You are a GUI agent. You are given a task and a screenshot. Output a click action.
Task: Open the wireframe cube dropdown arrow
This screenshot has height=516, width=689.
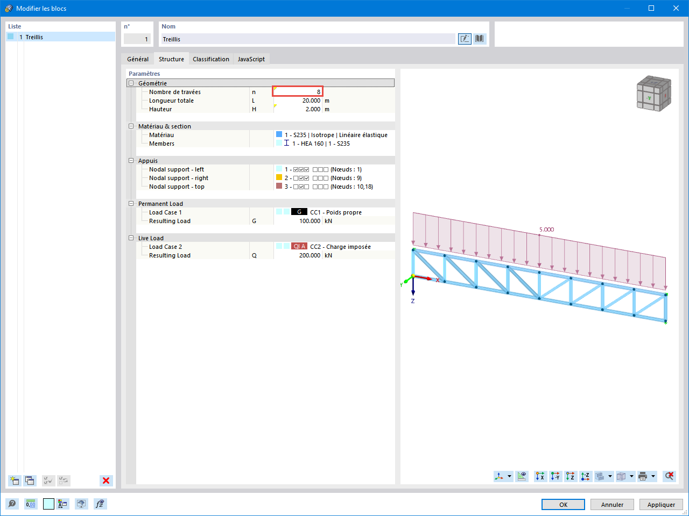click(631, 476)
